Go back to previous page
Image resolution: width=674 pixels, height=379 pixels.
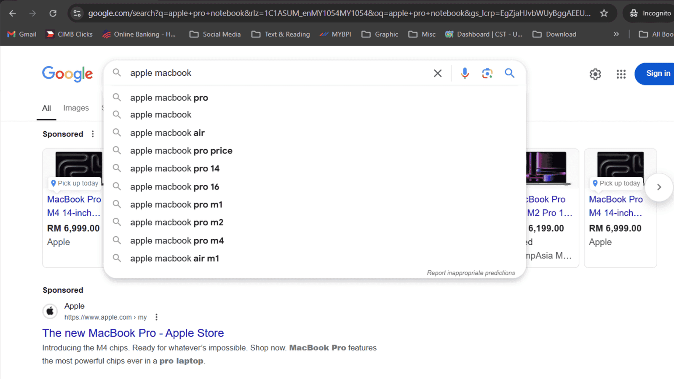click(x=13, y=13)
